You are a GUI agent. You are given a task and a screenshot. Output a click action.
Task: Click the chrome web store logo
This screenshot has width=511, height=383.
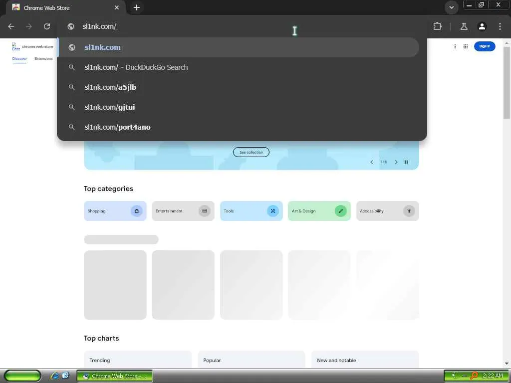point(32,46)
